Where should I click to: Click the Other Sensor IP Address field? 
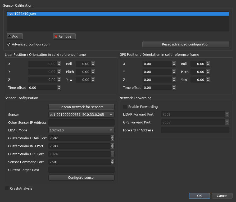click(x=81, y=122)
